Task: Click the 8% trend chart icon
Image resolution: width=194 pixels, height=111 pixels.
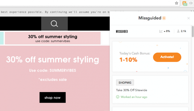Action: [x=161, y=31]
